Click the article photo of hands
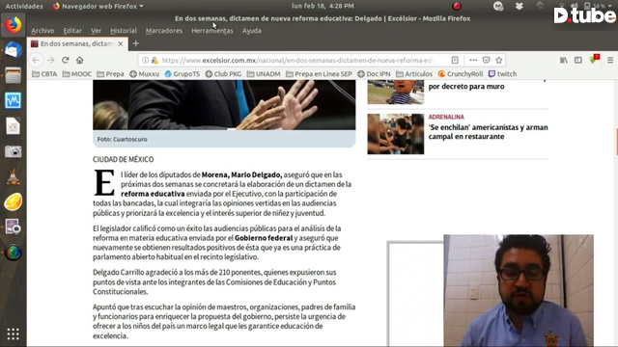The height and width of the screenshot is (347, 618). click(x=224, y=105)
